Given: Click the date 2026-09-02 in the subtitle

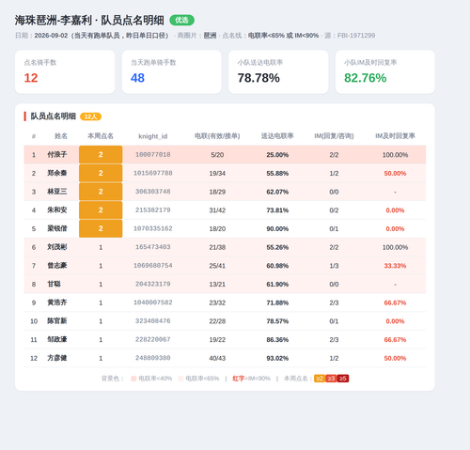Looking at the screenshot, I should (51, 36).
